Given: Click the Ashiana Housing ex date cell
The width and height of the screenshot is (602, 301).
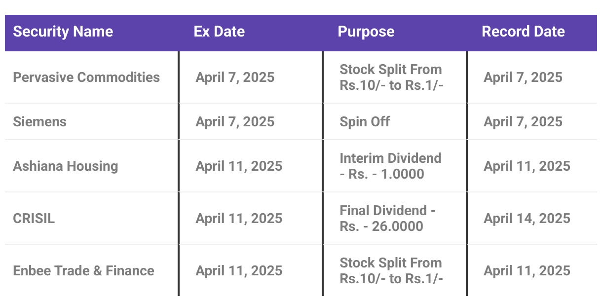Looking at the screenshot, I should pyautogui.click(x=239, y=166).
